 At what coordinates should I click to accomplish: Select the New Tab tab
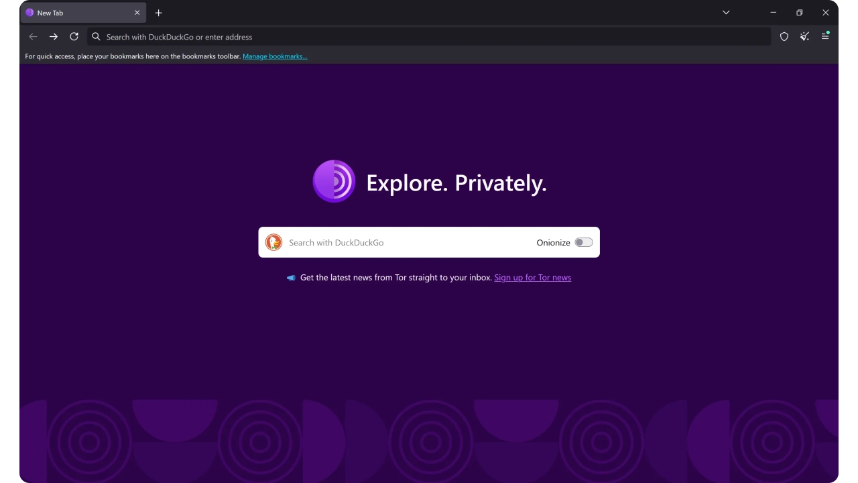pos(74,13)
